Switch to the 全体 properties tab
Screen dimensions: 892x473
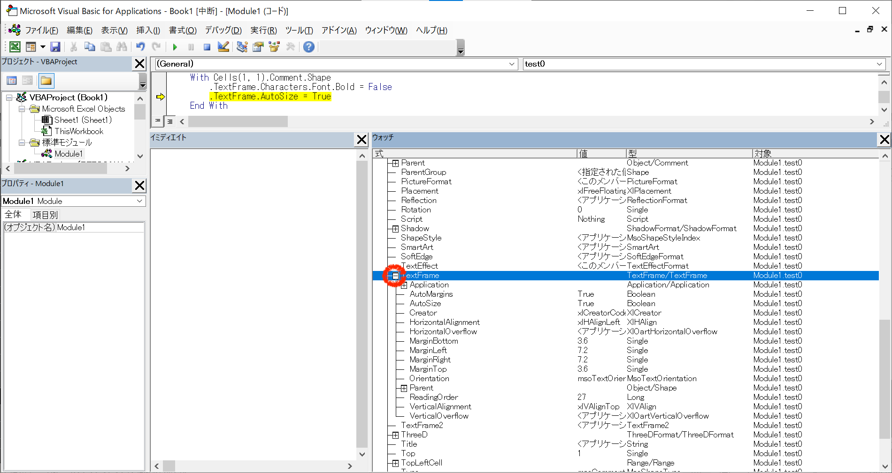14,215
